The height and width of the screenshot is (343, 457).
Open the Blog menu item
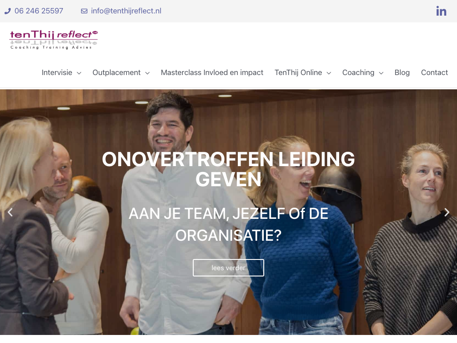pyautogui.click(x=402, y=72)
